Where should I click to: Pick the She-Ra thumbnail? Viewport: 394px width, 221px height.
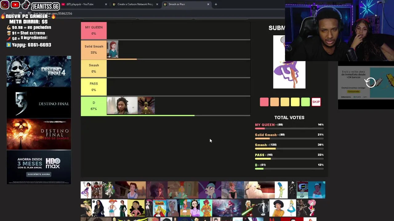pyautogui.click(x=159, y=208)
